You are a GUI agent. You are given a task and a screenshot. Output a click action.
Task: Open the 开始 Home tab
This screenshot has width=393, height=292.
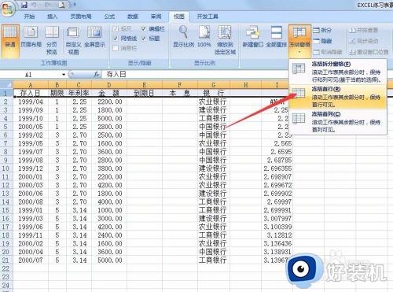(x=29, y=17)
